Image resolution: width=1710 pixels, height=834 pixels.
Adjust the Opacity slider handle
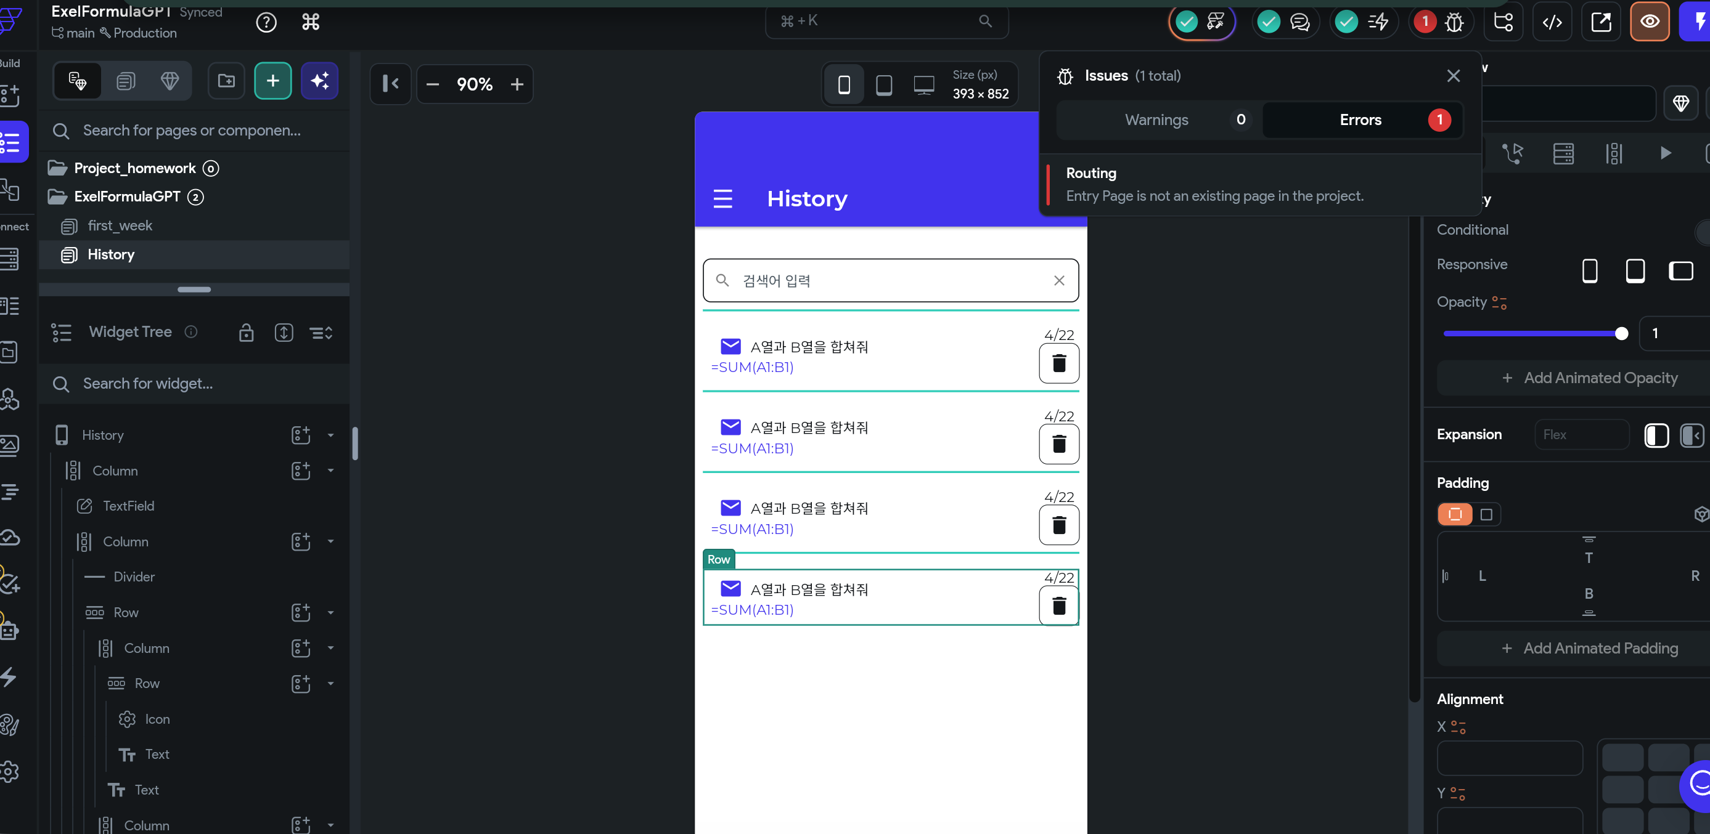[x=1621, y=334]
